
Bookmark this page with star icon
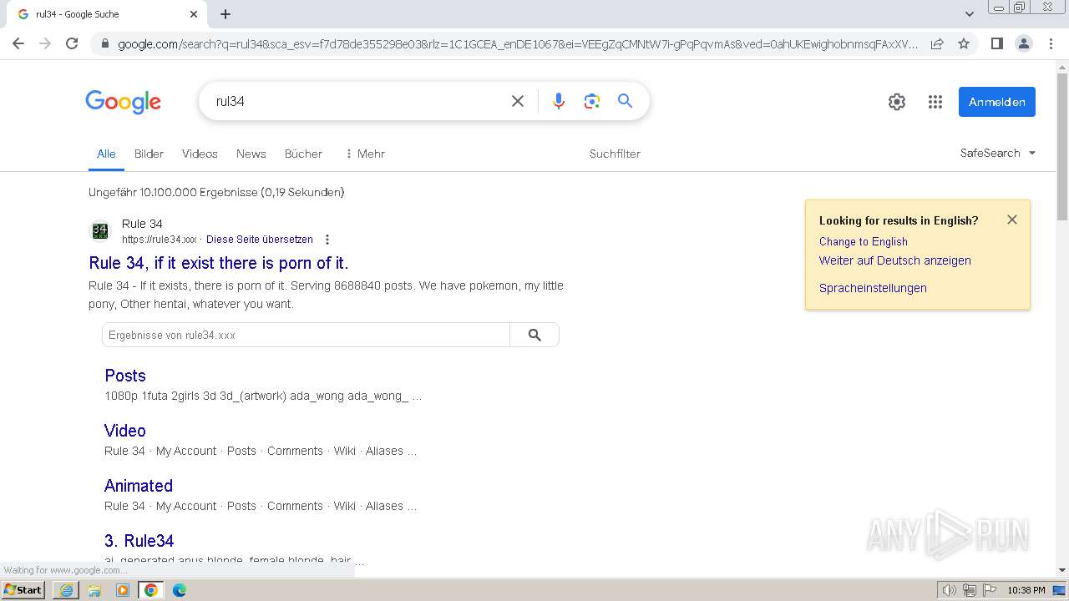click(x=964, y=43)
